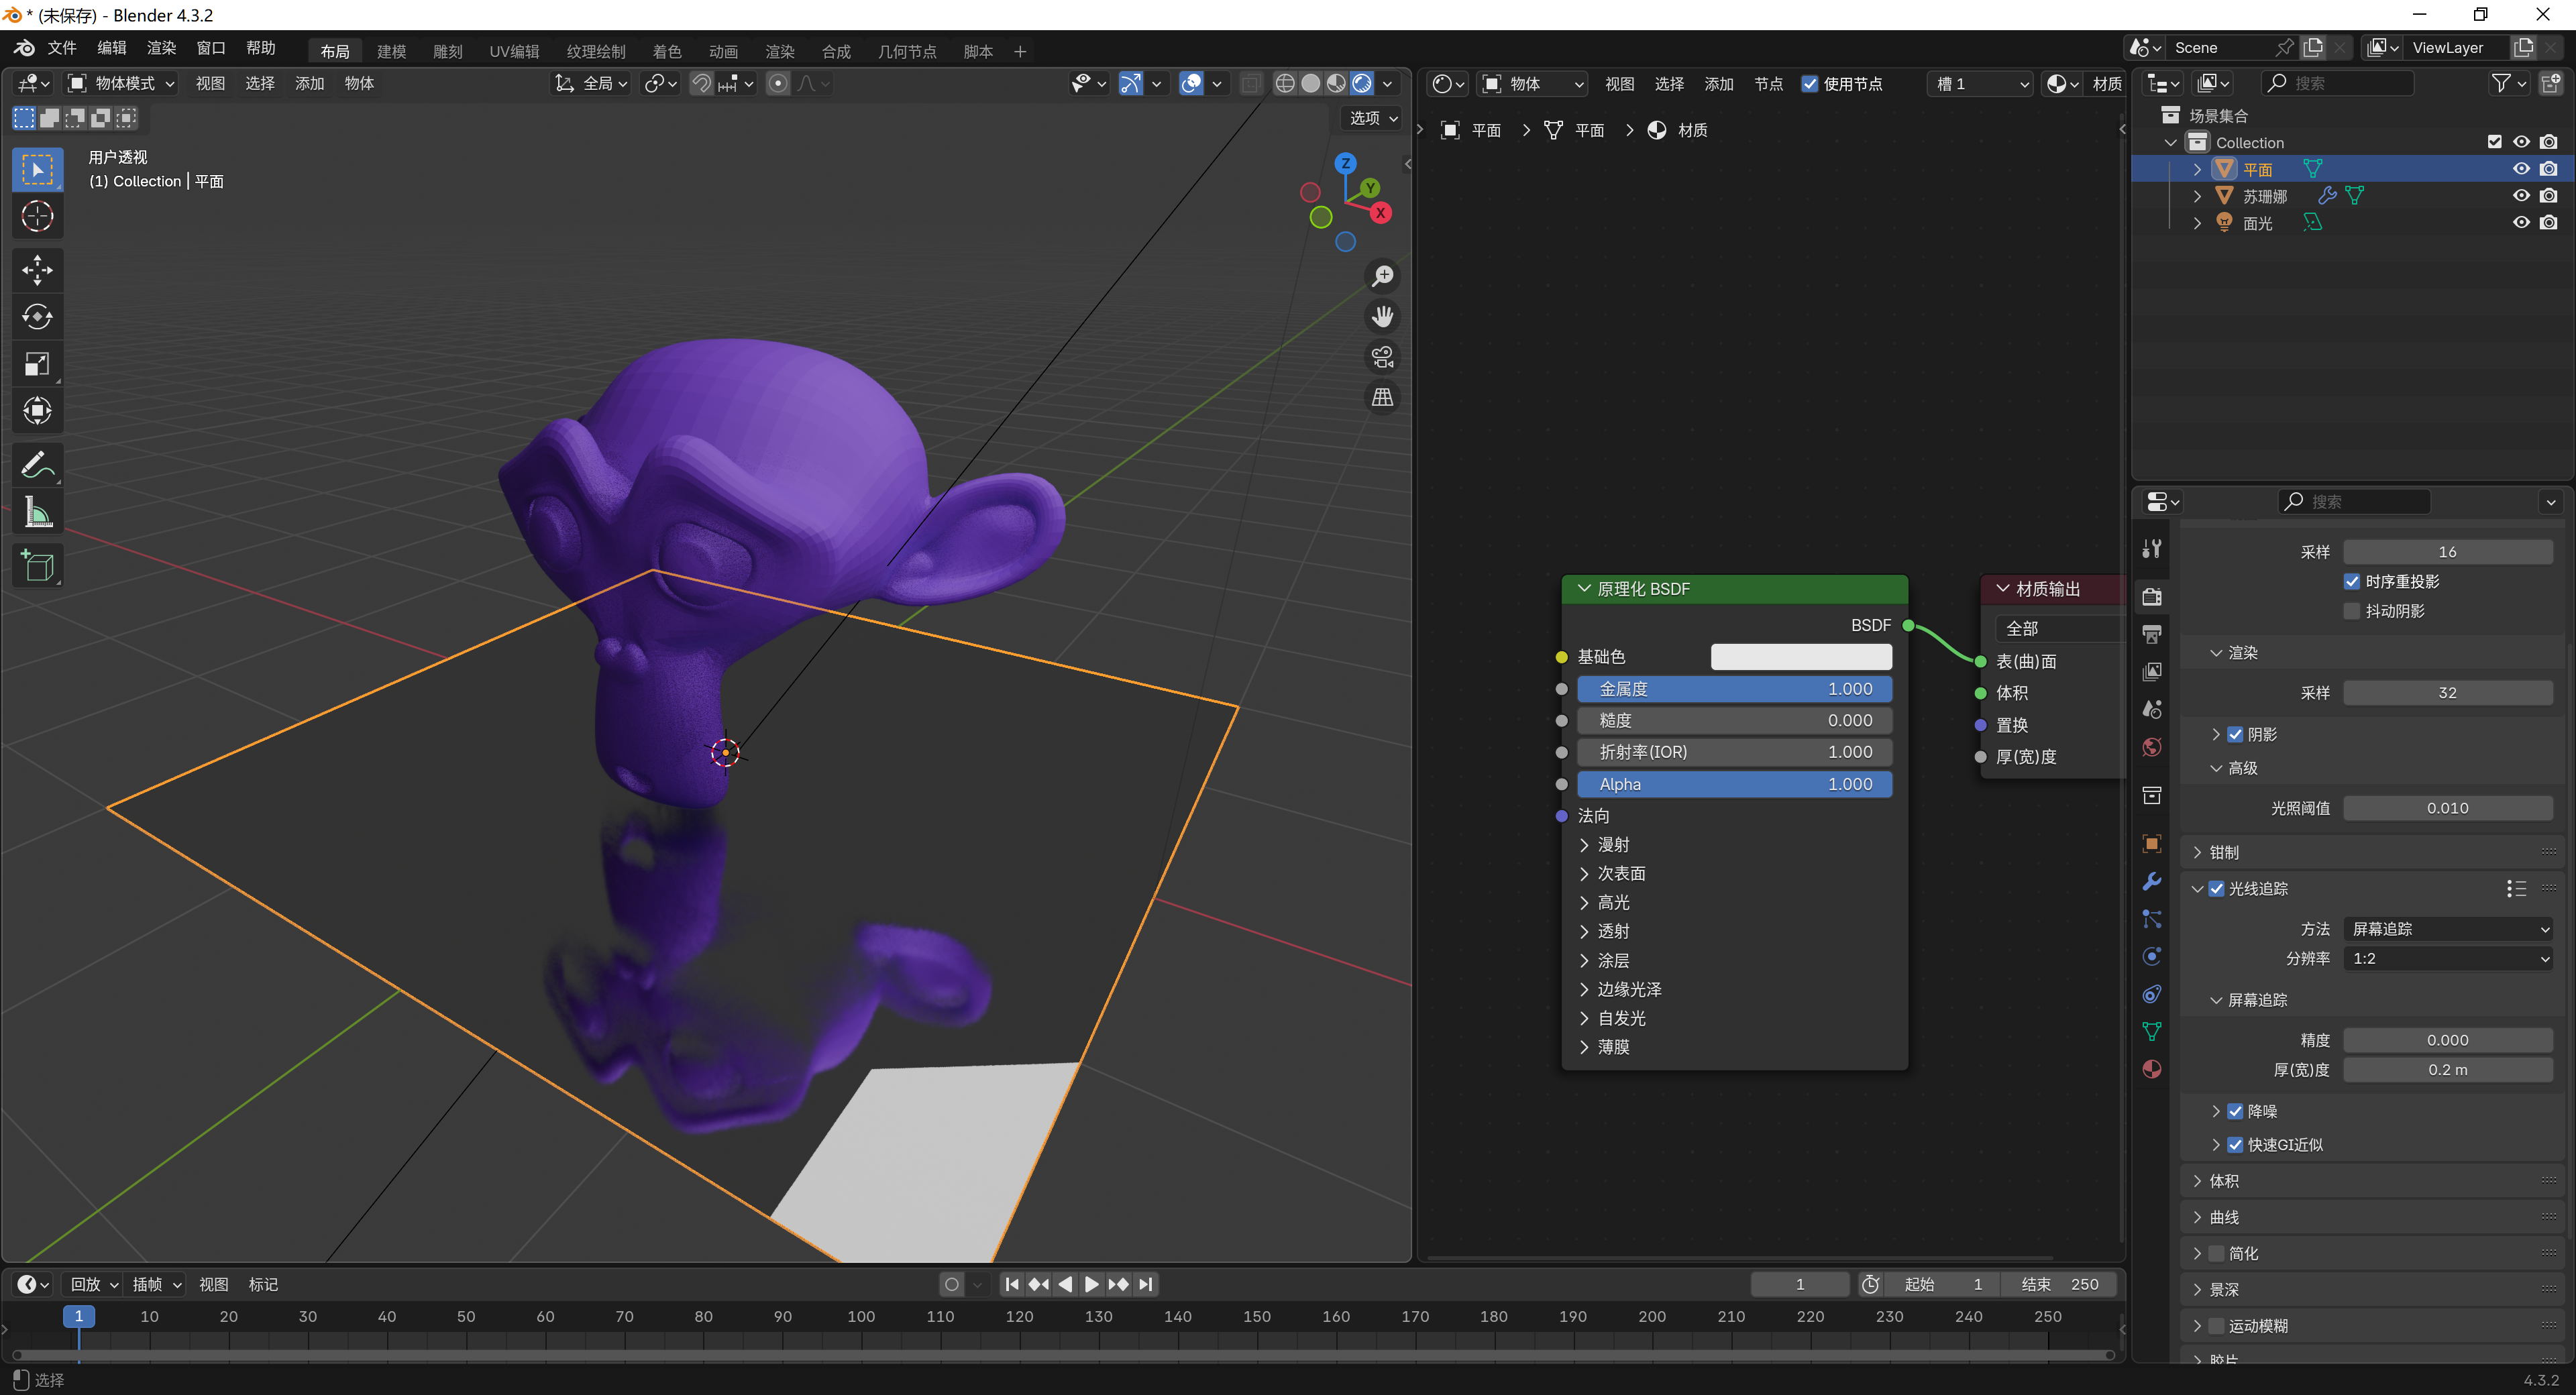Viewport: 2576px width, 1395px height.
Task: Open the Material properties tab
Action: (2152, 1069)
